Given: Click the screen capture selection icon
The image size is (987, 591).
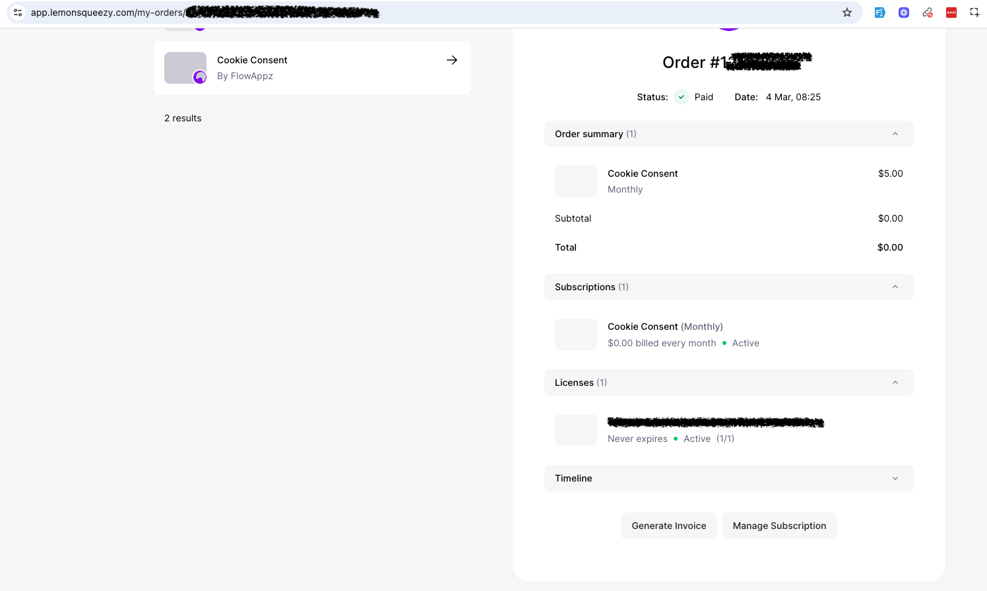Looking at the screenshot, I should point(974,13).
